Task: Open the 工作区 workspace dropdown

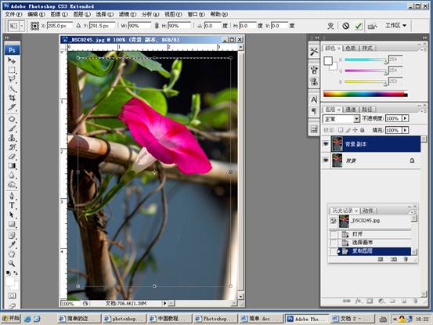Action: click(395, 25)
